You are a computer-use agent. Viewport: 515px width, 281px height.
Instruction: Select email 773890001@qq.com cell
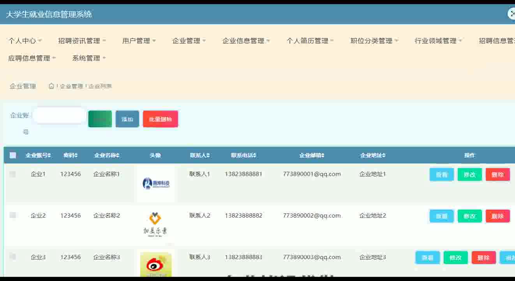(x=312, y=174)
